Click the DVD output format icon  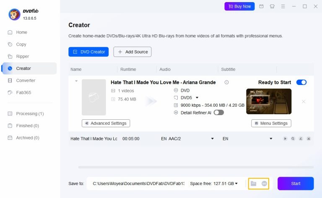(176, 90)
